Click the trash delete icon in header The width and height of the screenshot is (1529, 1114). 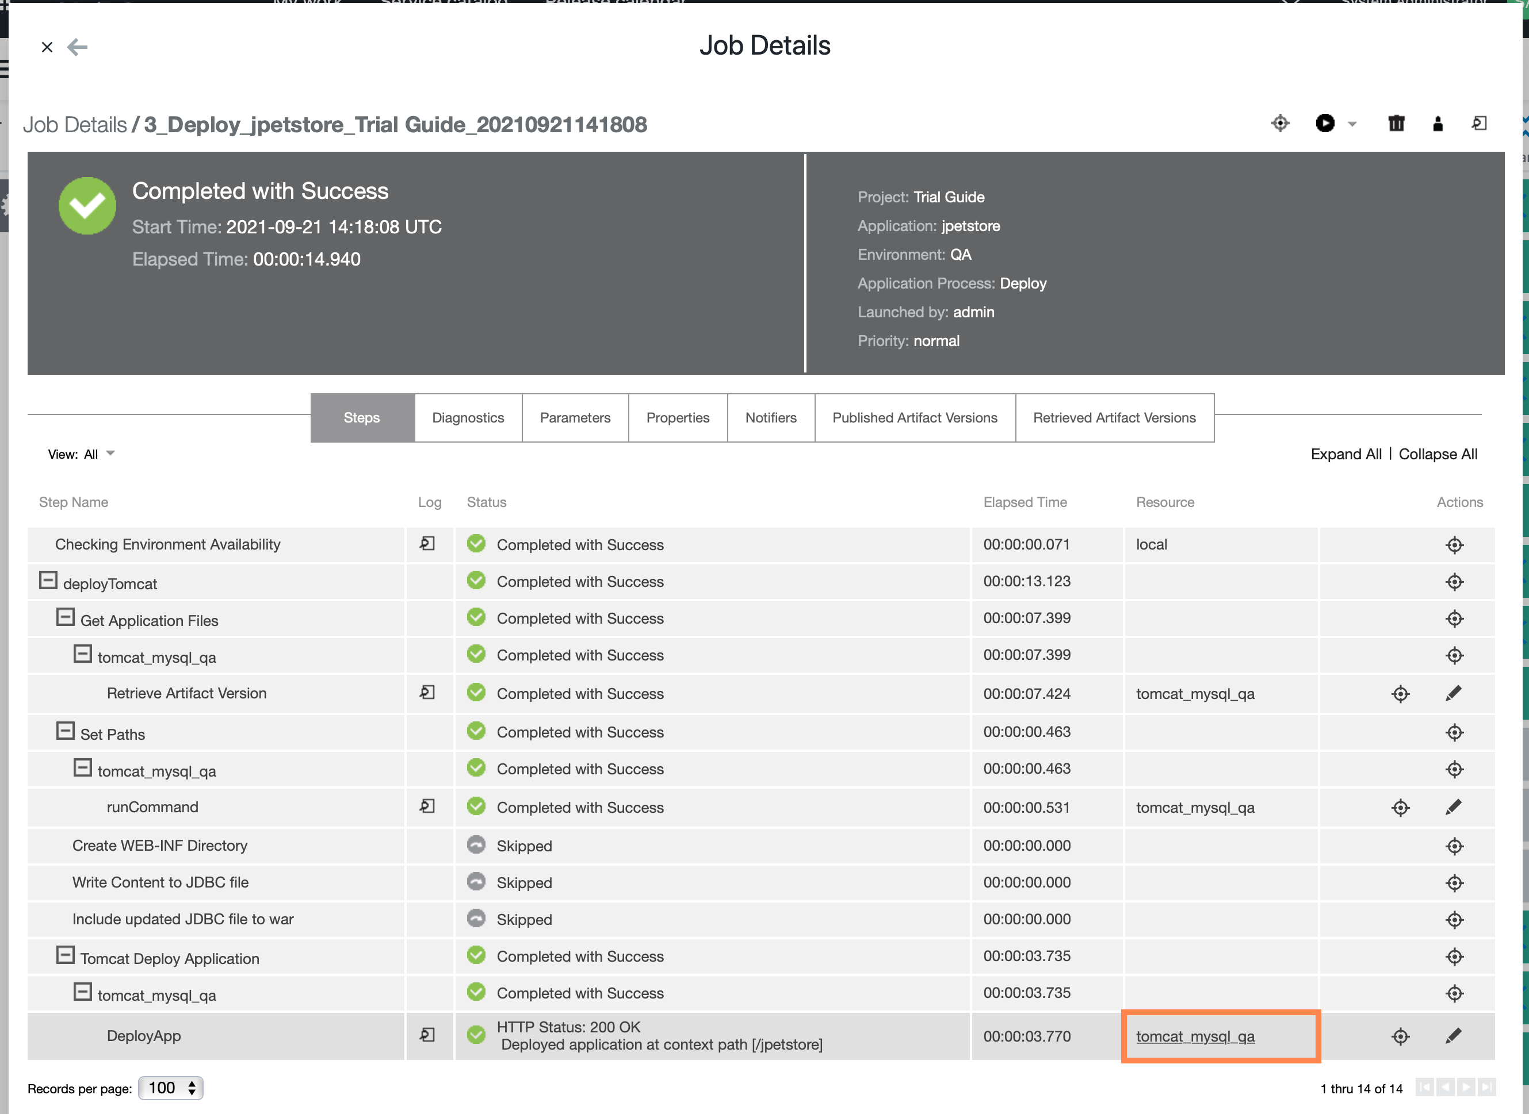pyautogui.click(x=1396, y=124)
